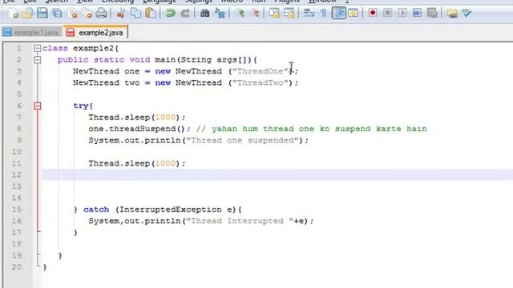Click on the text "ThreadOne" string

click(x=261, y=71)
